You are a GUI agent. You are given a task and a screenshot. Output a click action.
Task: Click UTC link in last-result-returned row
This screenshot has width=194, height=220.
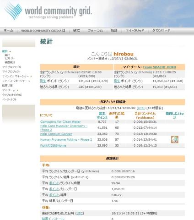[80, 213]
